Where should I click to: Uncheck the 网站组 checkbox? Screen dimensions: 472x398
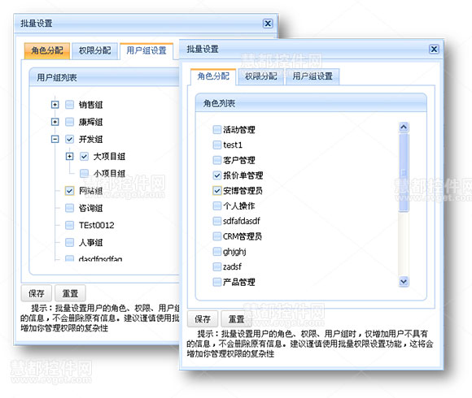pos(69,191)
